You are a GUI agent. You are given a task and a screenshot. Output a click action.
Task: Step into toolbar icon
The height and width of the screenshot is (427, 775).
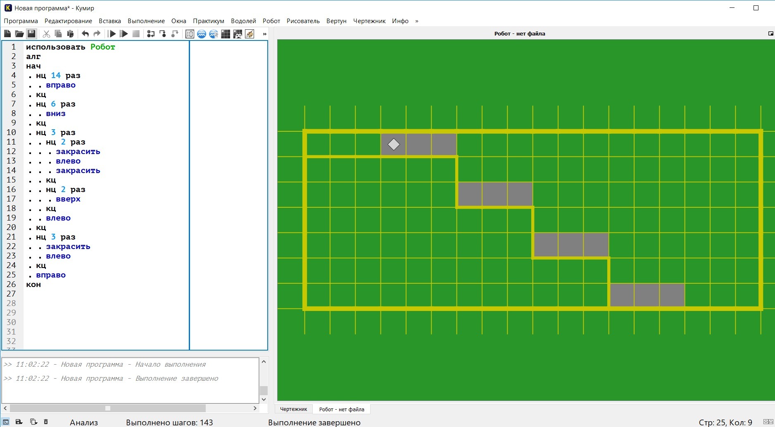click(x=163, y=34)
